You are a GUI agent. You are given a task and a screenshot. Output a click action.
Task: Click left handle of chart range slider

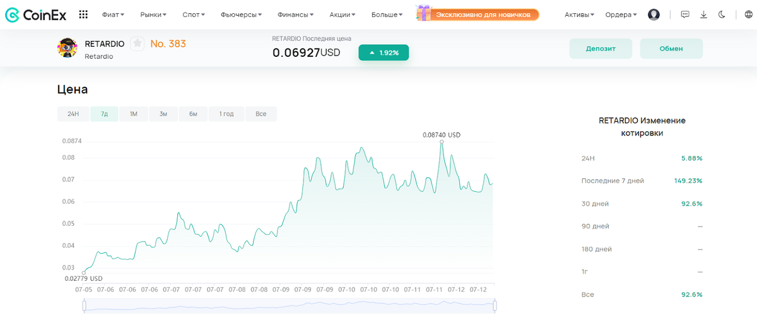[85, 306]
